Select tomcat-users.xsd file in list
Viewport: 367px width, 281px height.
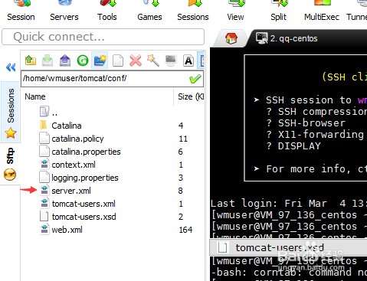(84, 217)
